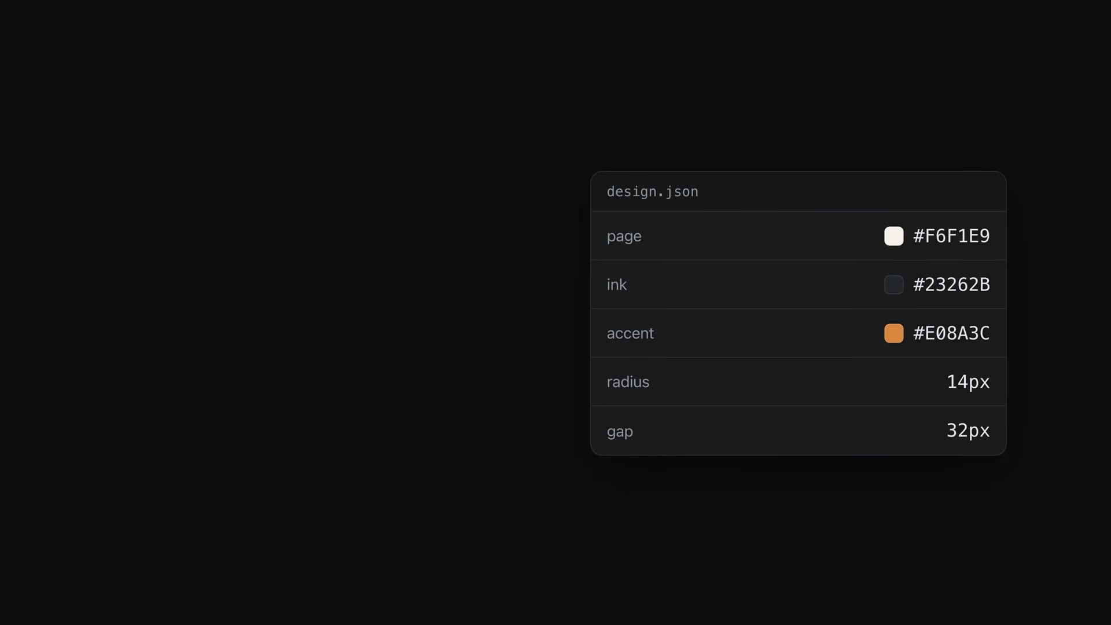The width and height of the screenshot is (1111, 625).
Task: Click the page color swatch
Action: (893, 236)
